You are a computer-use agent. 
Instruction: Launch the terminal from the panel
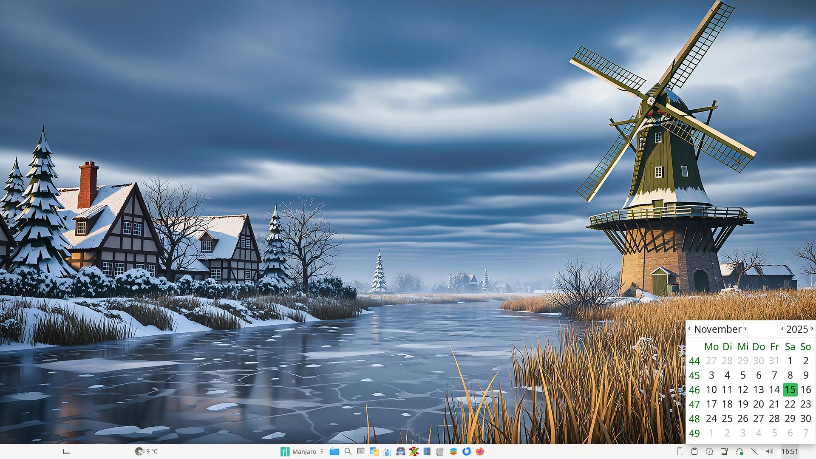tap(361, 451)
